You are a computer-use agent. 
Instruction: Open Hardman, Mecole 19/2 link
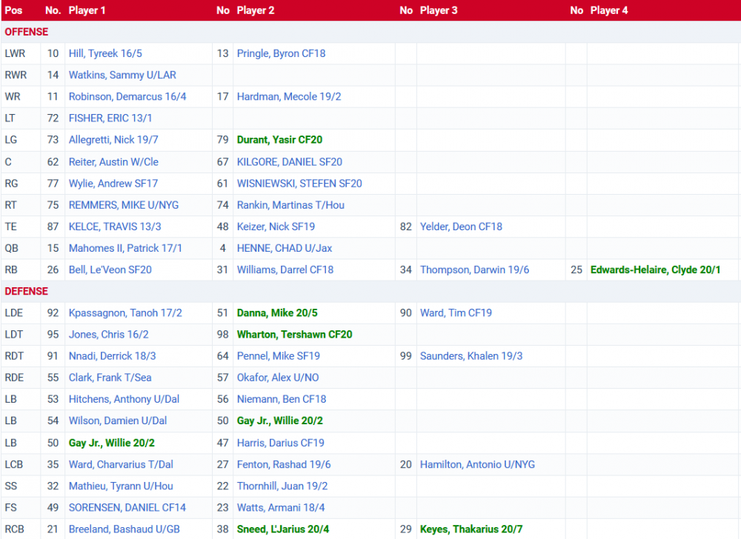click(289, 97)
